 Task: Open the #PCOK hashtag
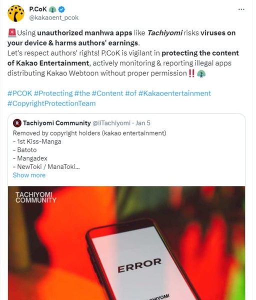(19, 93)
